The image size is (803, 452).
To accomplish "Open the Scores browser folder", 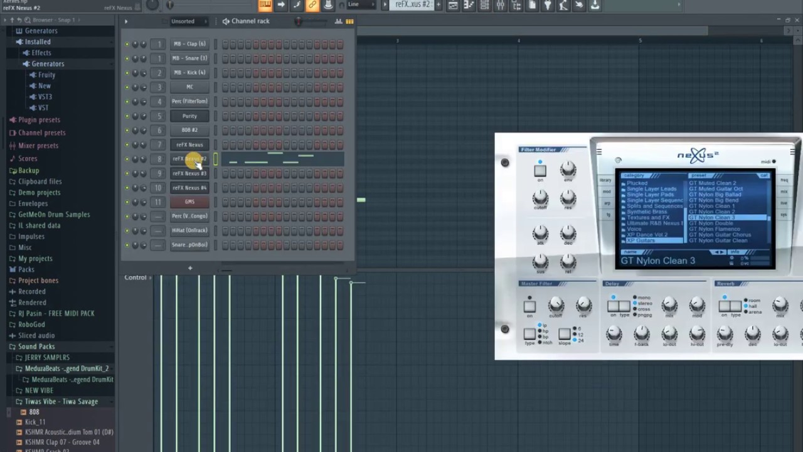I will click(x=28, y=159).
